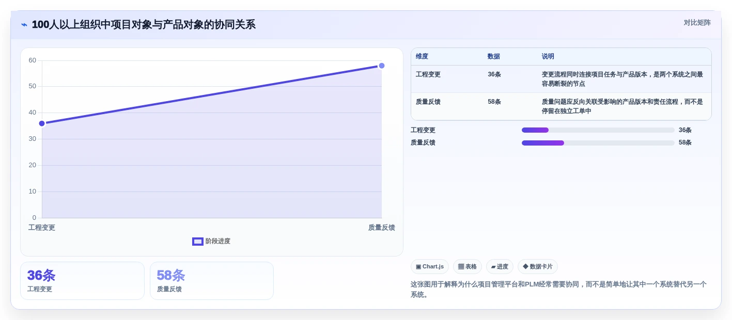Screen dimensions: 732x320
Task: Click footer caption starting 这张图用于解释
Action: click(x=558, y=290)
